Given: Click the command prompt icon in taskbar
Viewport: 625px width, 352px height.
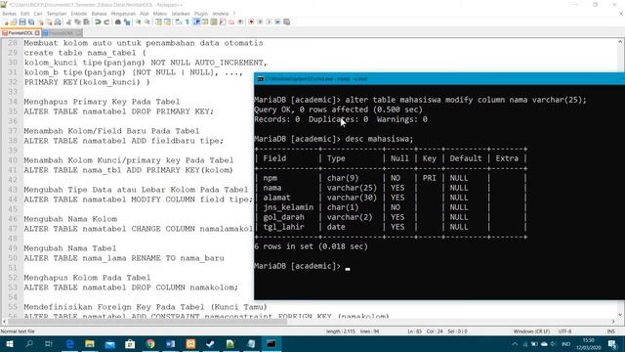Looking at the screenshot, I should click(x=271, y=344).
